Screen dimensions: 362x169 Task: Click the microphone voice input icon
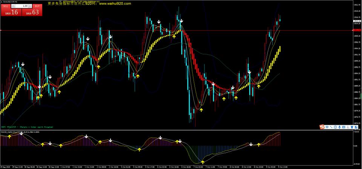coord(340,127)
